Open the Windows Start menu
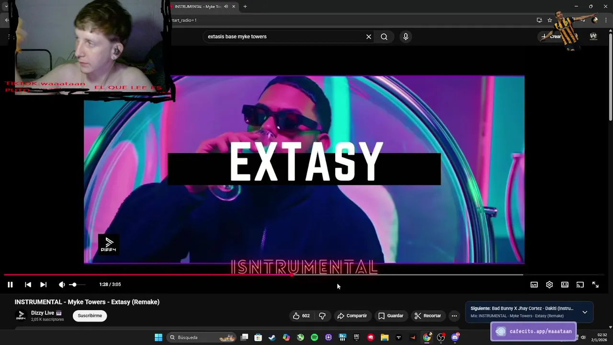 [159, 337]
